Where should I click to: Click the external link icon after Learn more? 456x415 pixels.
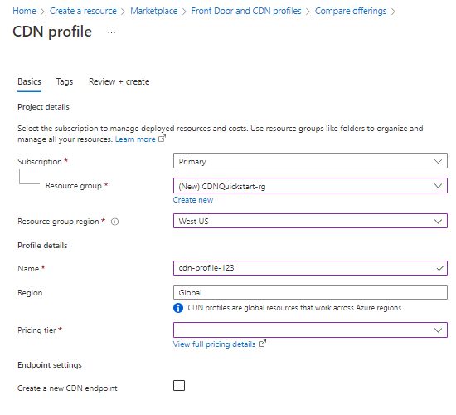162,139
